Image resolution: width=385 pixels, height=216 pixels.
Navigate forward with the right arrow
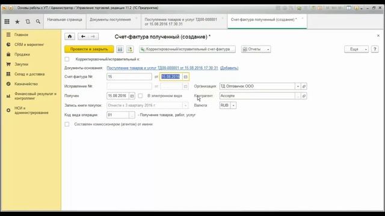coord(93,37)
